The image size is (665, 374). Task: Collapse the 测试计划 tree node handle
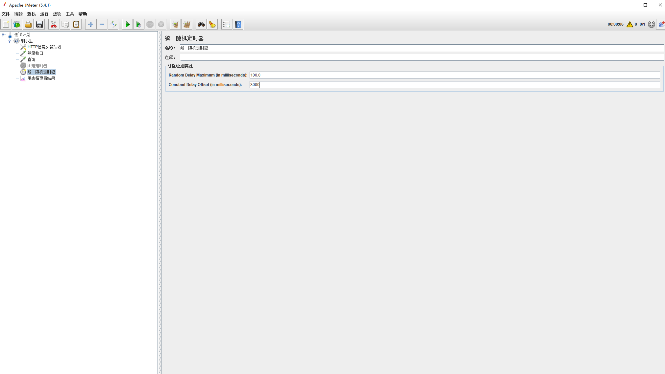3,34
